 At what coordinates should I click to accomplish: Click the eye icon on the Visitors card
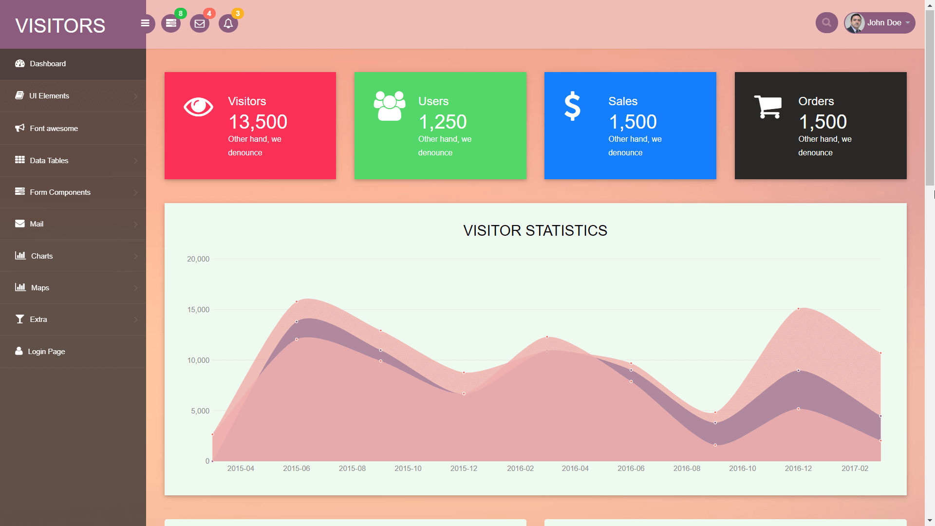tap(198, 107)
